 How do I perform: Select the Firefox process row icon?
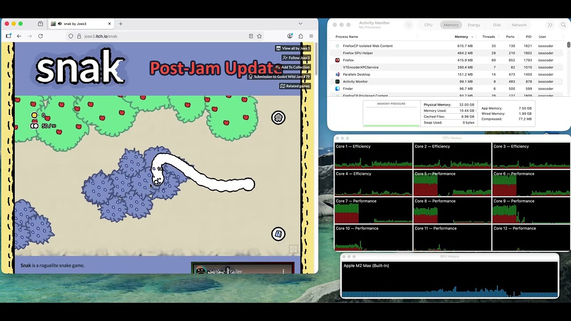338,60
